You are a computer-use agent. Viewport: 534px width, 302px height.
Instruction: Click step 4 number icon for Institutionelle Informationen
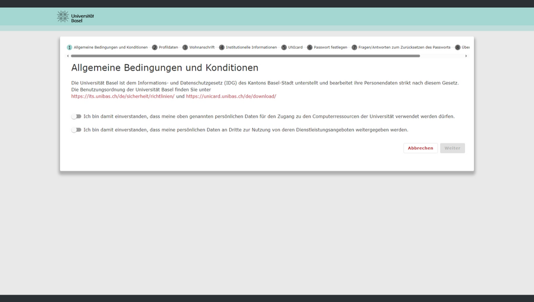[x=221, y=48]
